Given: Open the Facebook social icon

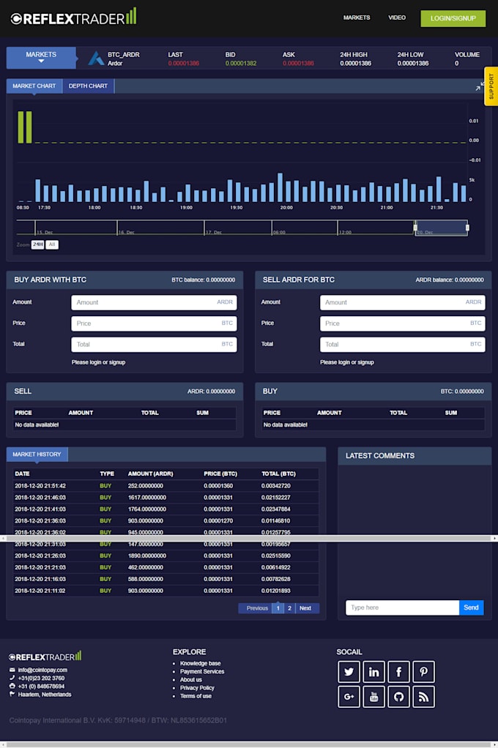Looking at the screenshot, I should pyautogui.click(x=398, y=672).
